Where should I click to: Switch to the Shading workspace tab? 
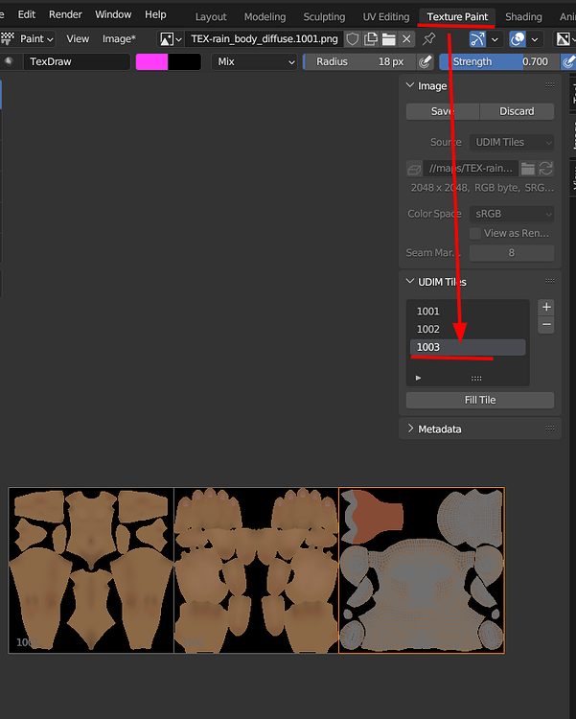coord(523,17)
